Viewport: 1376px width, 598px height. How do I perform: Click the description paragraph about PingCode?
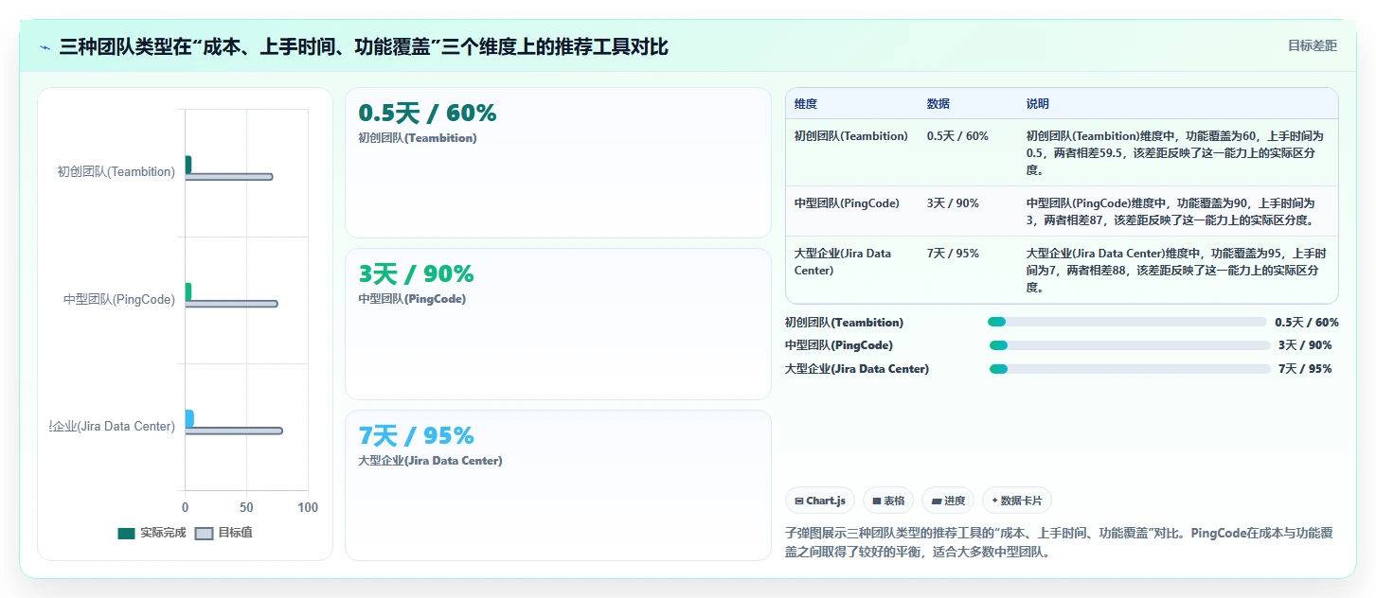click(1059, 543)
